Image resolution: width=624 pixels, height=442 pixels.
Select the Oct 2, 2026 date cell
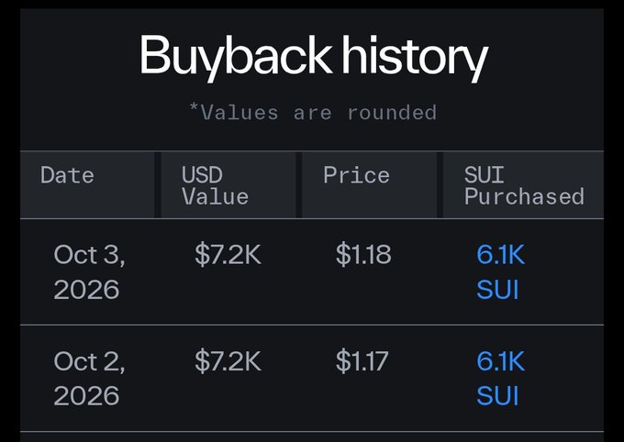pyautogui.click(x=89, y=379)
